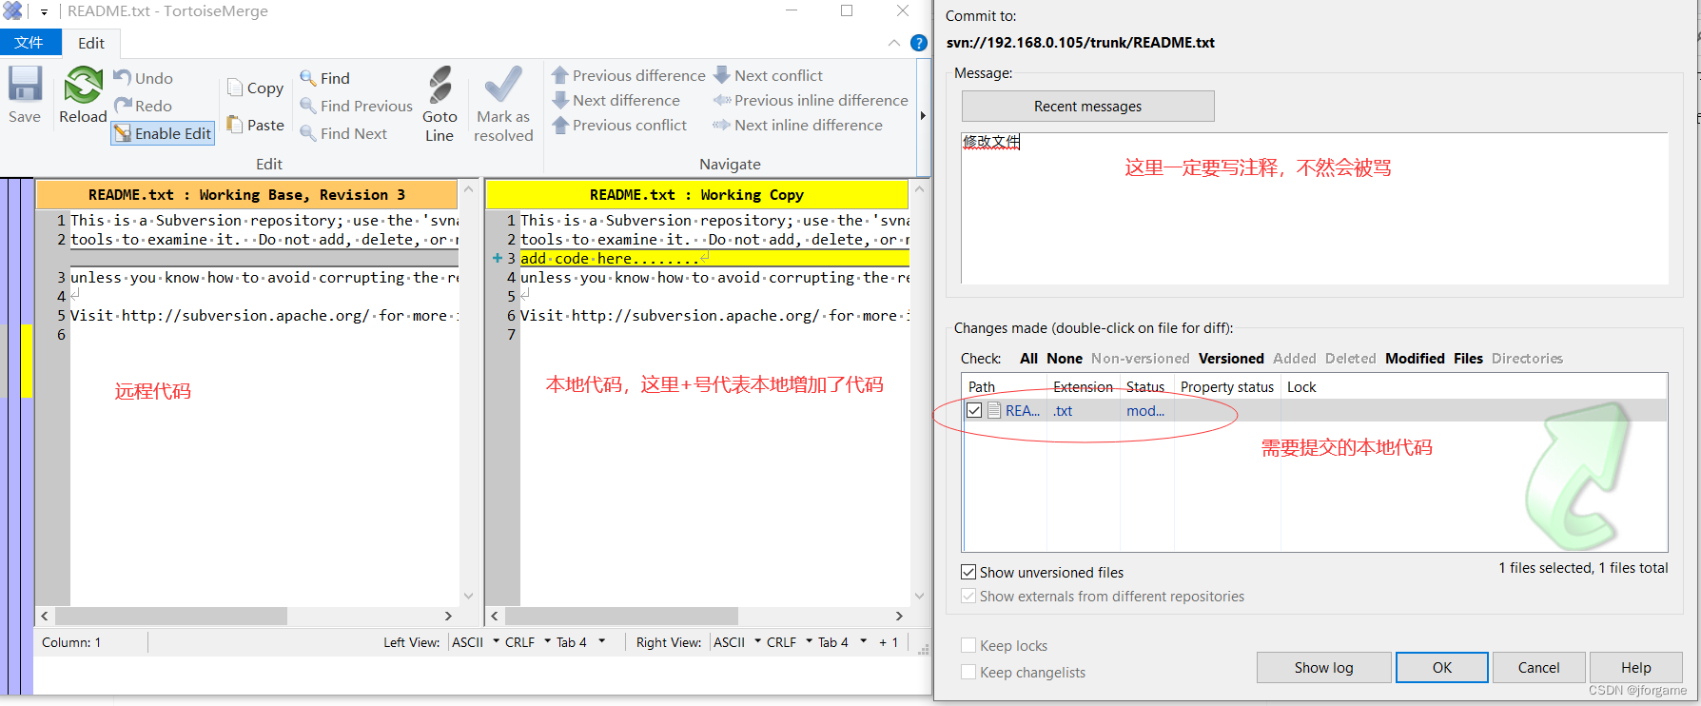
Task: Go to Previous inline difference
Action: (811, 100)
